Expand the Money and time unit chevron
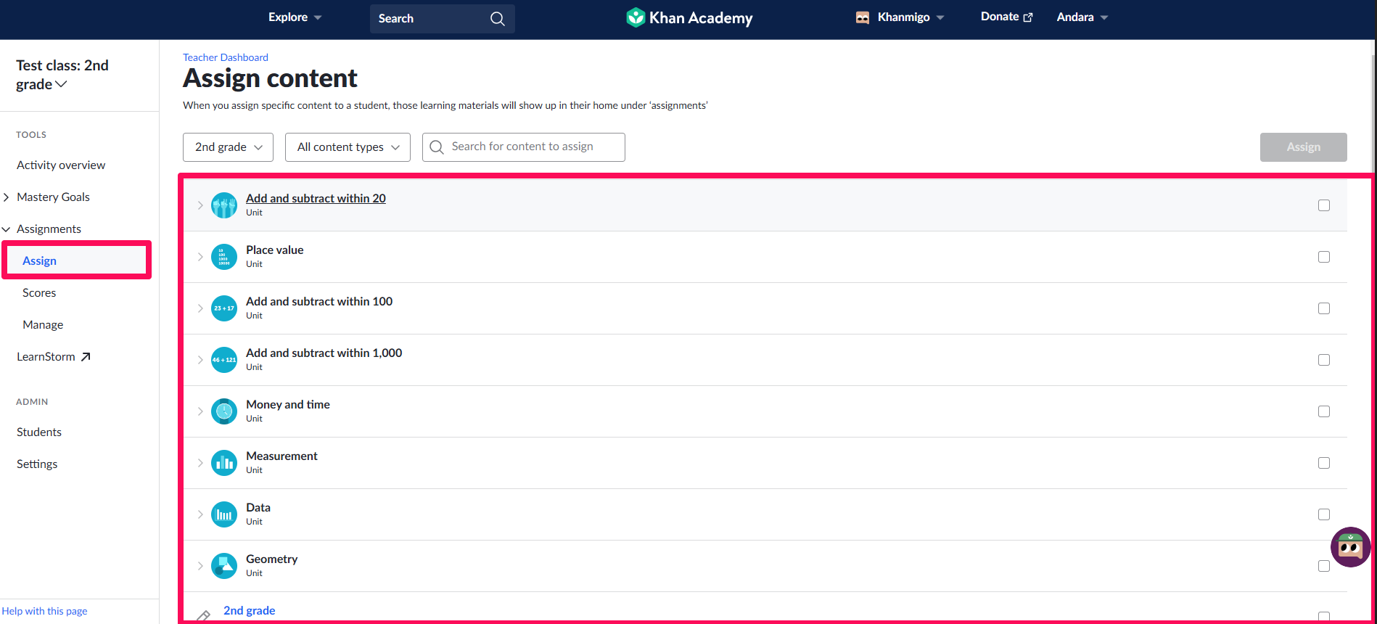Screen dimensions: 1377x624 pyautogui.click(x=200, y=411)
